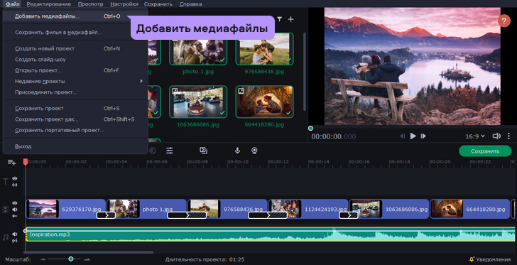Toggle video track visibility eye
Image resolution: width=517 pixels, height=265 pixels.
tap(15, 203)
